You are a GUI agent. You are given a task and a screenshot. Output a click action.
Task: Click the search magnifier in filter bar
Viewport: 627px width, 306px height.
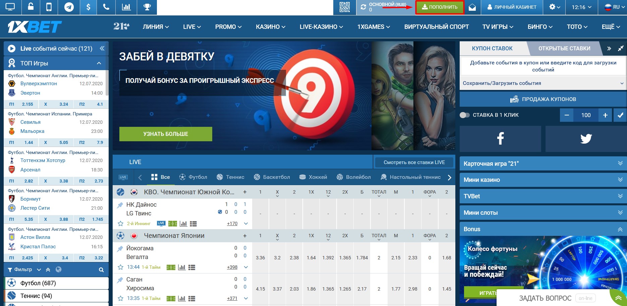(101, 270)
